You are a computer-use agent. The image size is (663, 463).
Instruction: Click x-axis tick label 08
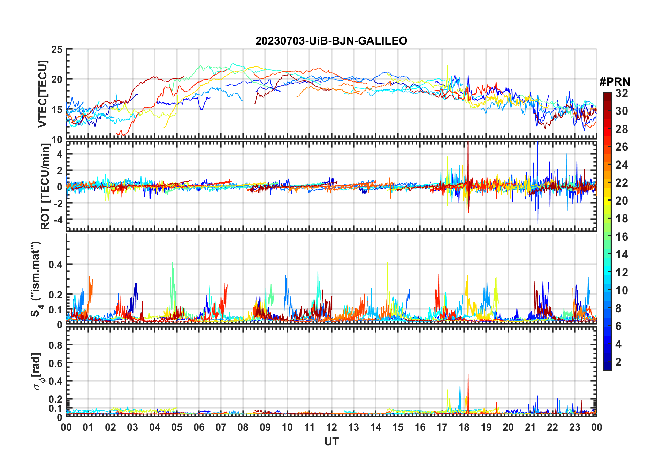[243, 427]
